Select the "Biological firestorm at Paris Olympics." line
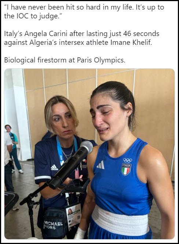 pyautogui.click(x=65, y=60)
